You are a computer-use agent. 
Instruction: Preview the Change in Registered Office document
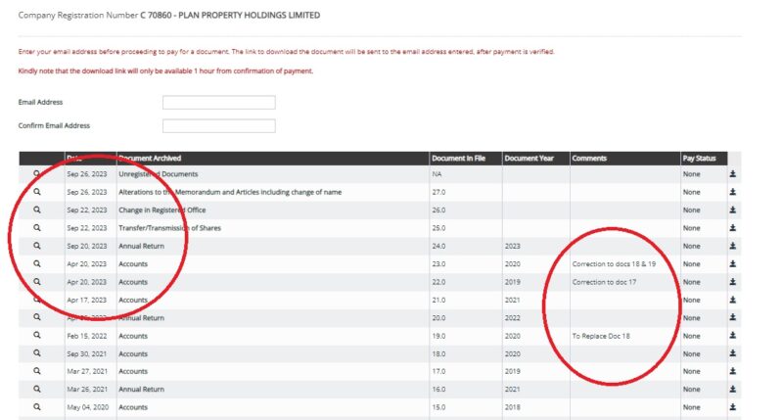[37, 210]
